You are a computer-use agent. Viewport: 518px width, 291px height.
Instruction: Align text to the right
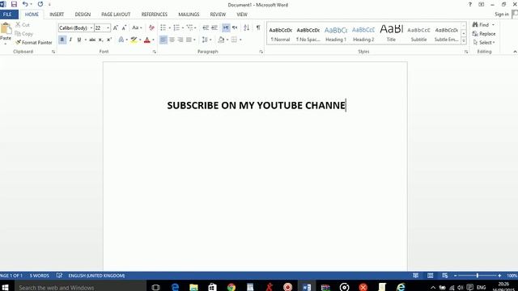click(x=180, y=40)
